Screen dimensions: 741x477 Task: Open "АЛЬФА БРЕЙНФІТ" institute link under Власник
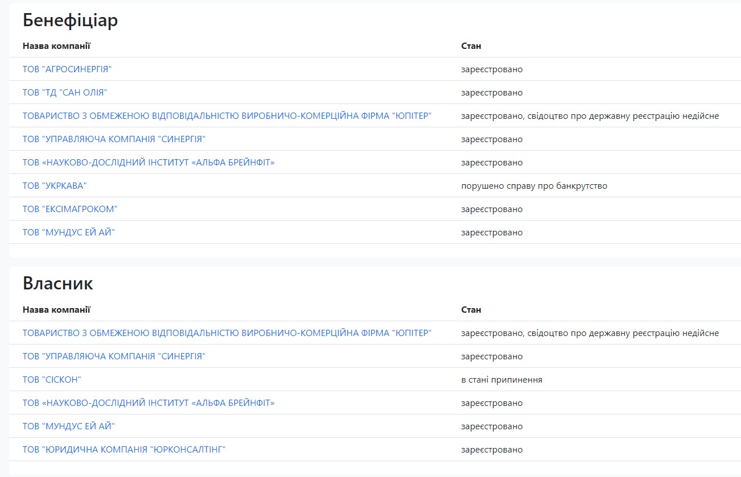pyautogui.click(x=148, y=403)
